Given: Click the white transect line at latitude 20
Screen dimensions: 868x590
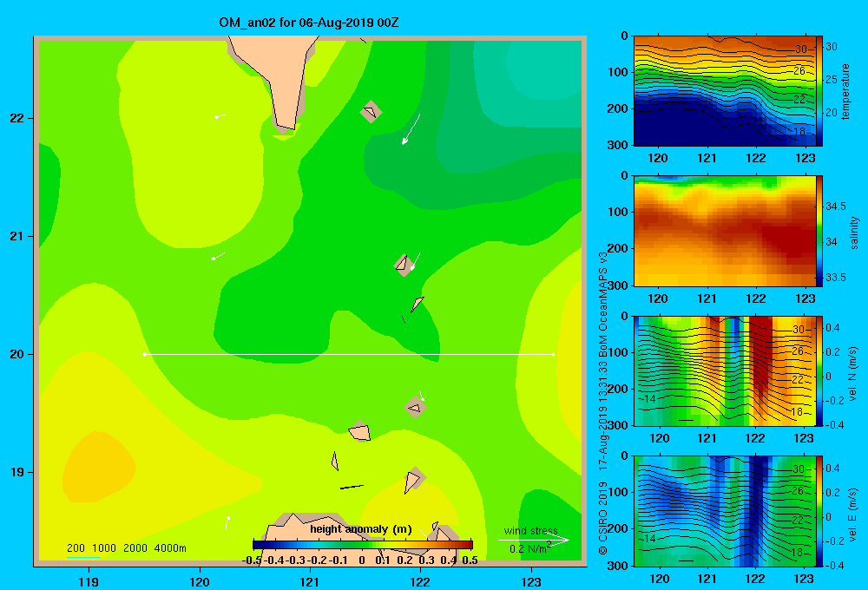Looking at the screenshot, I should pyautogui.click(x=349, y=354).
